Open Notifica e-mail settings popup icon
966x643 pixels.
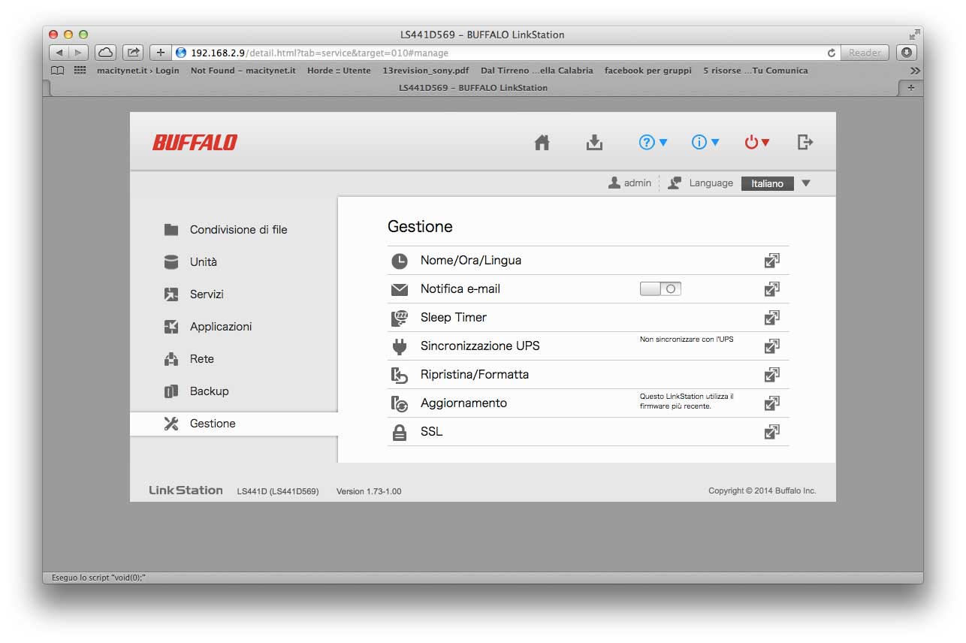pyautogui.click(x=771, y=289)
